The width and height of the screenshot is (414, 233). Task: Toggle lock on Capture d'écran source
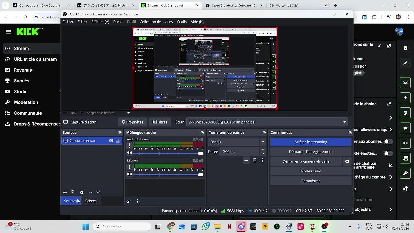(118, 141)
